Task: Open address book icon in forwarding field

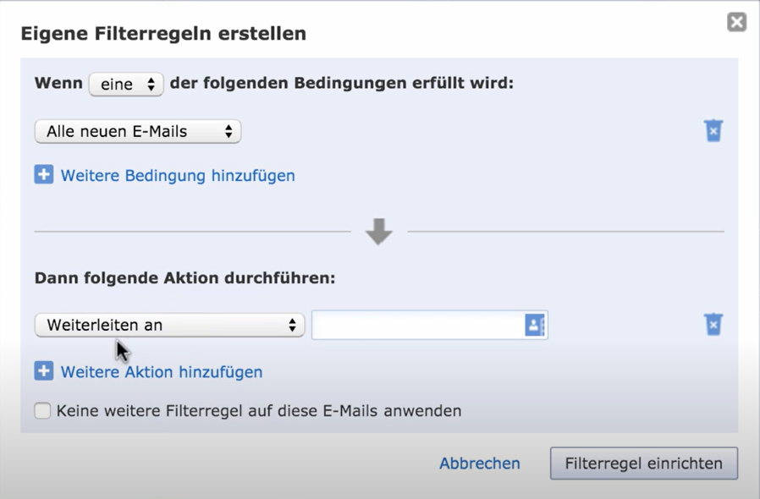Action: [534, 325]
